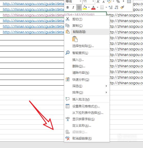This screenshot has height=148, width=143.
Task: Toggle center alignment in the mini toolbar
Action: click(79, 7)
